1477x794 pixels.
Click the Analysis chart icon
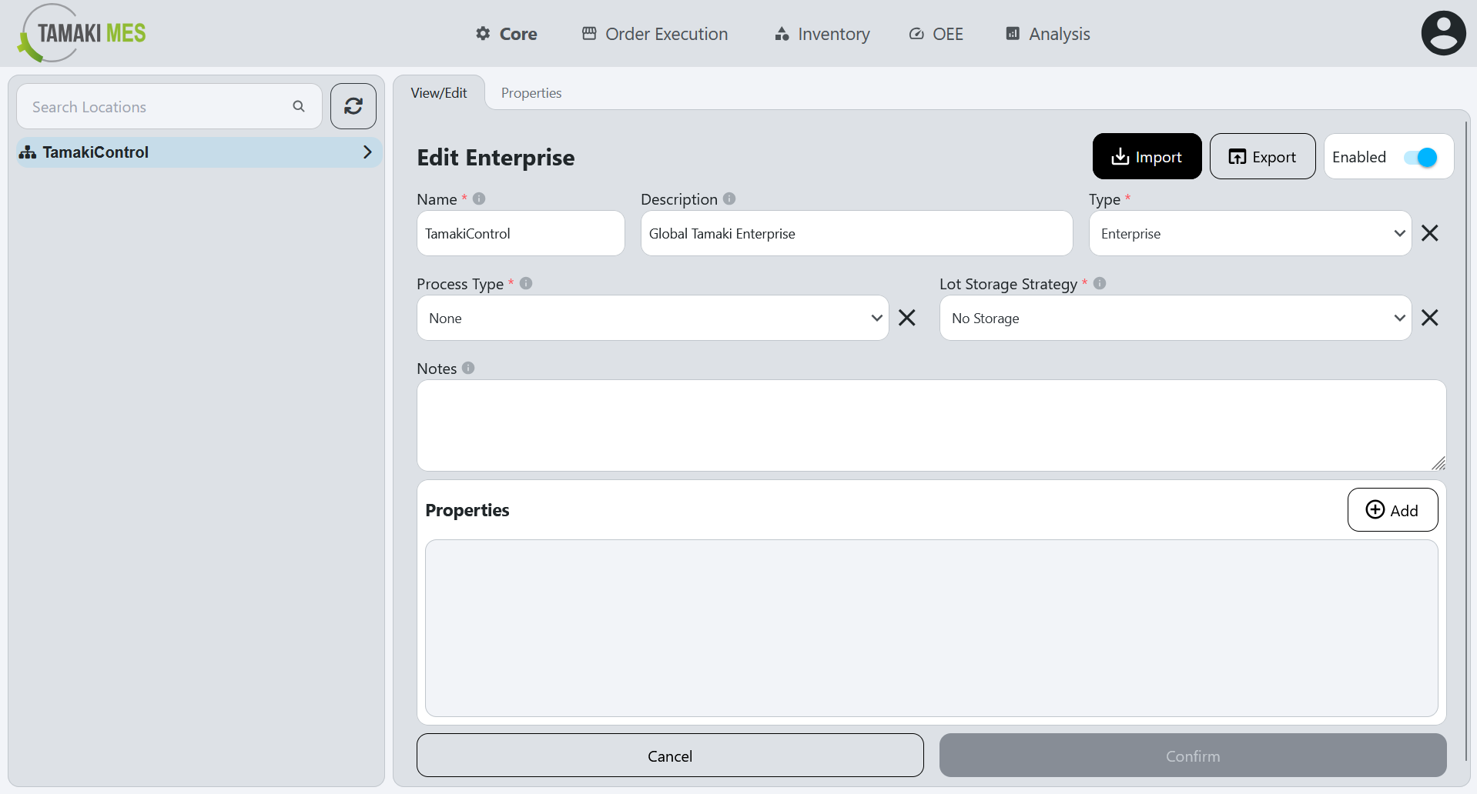[1012, 33]
